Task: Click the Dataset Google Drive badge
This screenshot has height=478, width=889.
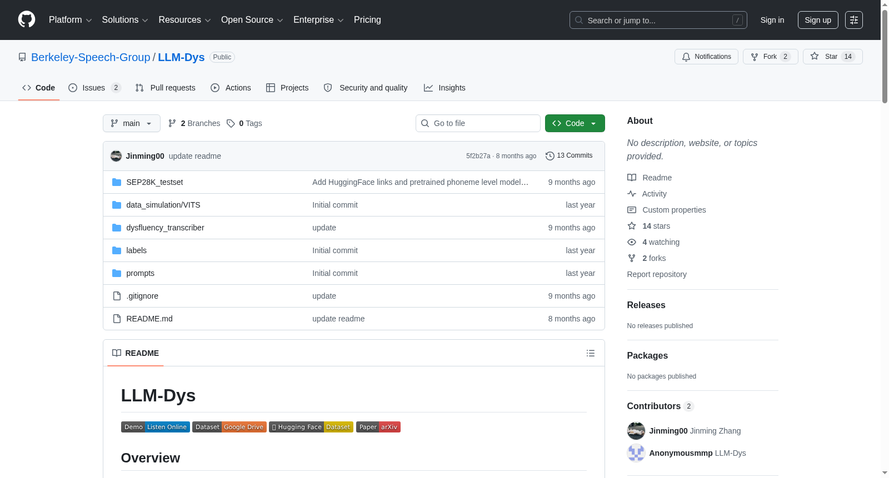Action: (x=229, y=427)
